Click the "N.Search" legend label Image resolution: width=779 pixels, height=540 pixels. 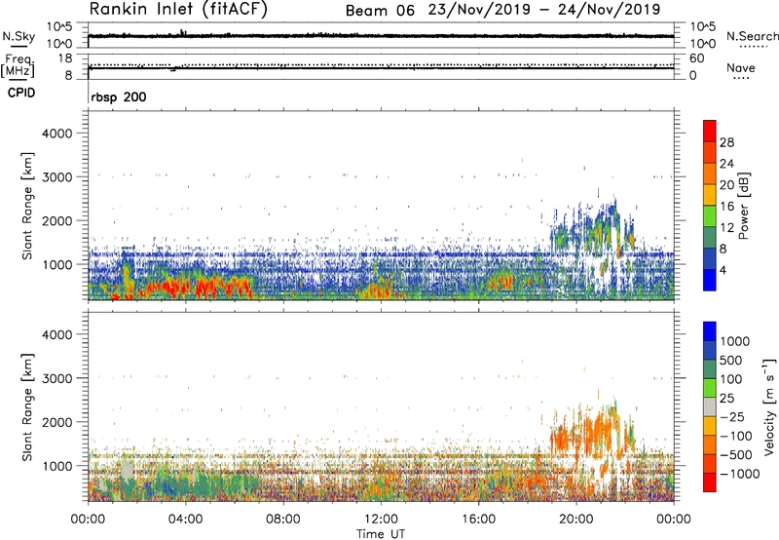click(753, 36)
